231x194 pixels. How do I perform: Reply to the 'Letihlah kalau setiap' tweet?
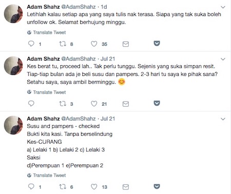coord(31,44)
